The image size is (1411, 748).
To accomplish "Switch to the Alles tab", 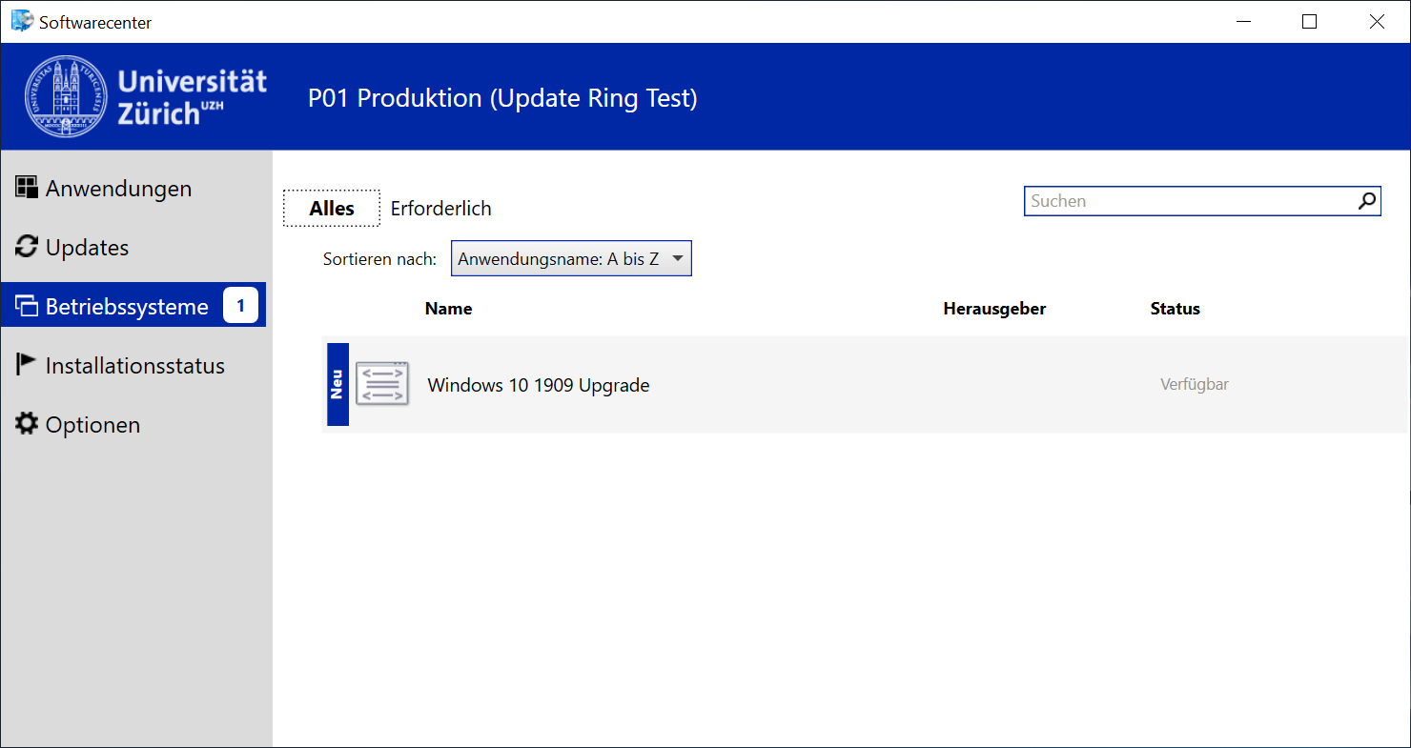I will 332,208.
